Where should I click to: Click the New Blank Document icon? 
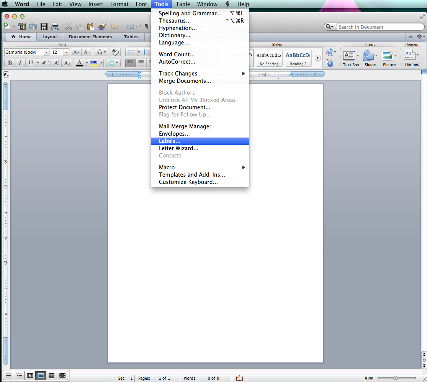7,26
